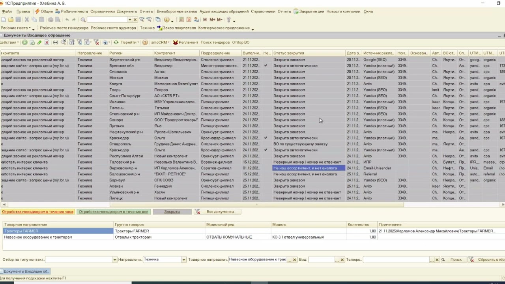The image size is (505, 284).
Task: Open the wrench Service tools icon
Action: (x=228, y=20)
